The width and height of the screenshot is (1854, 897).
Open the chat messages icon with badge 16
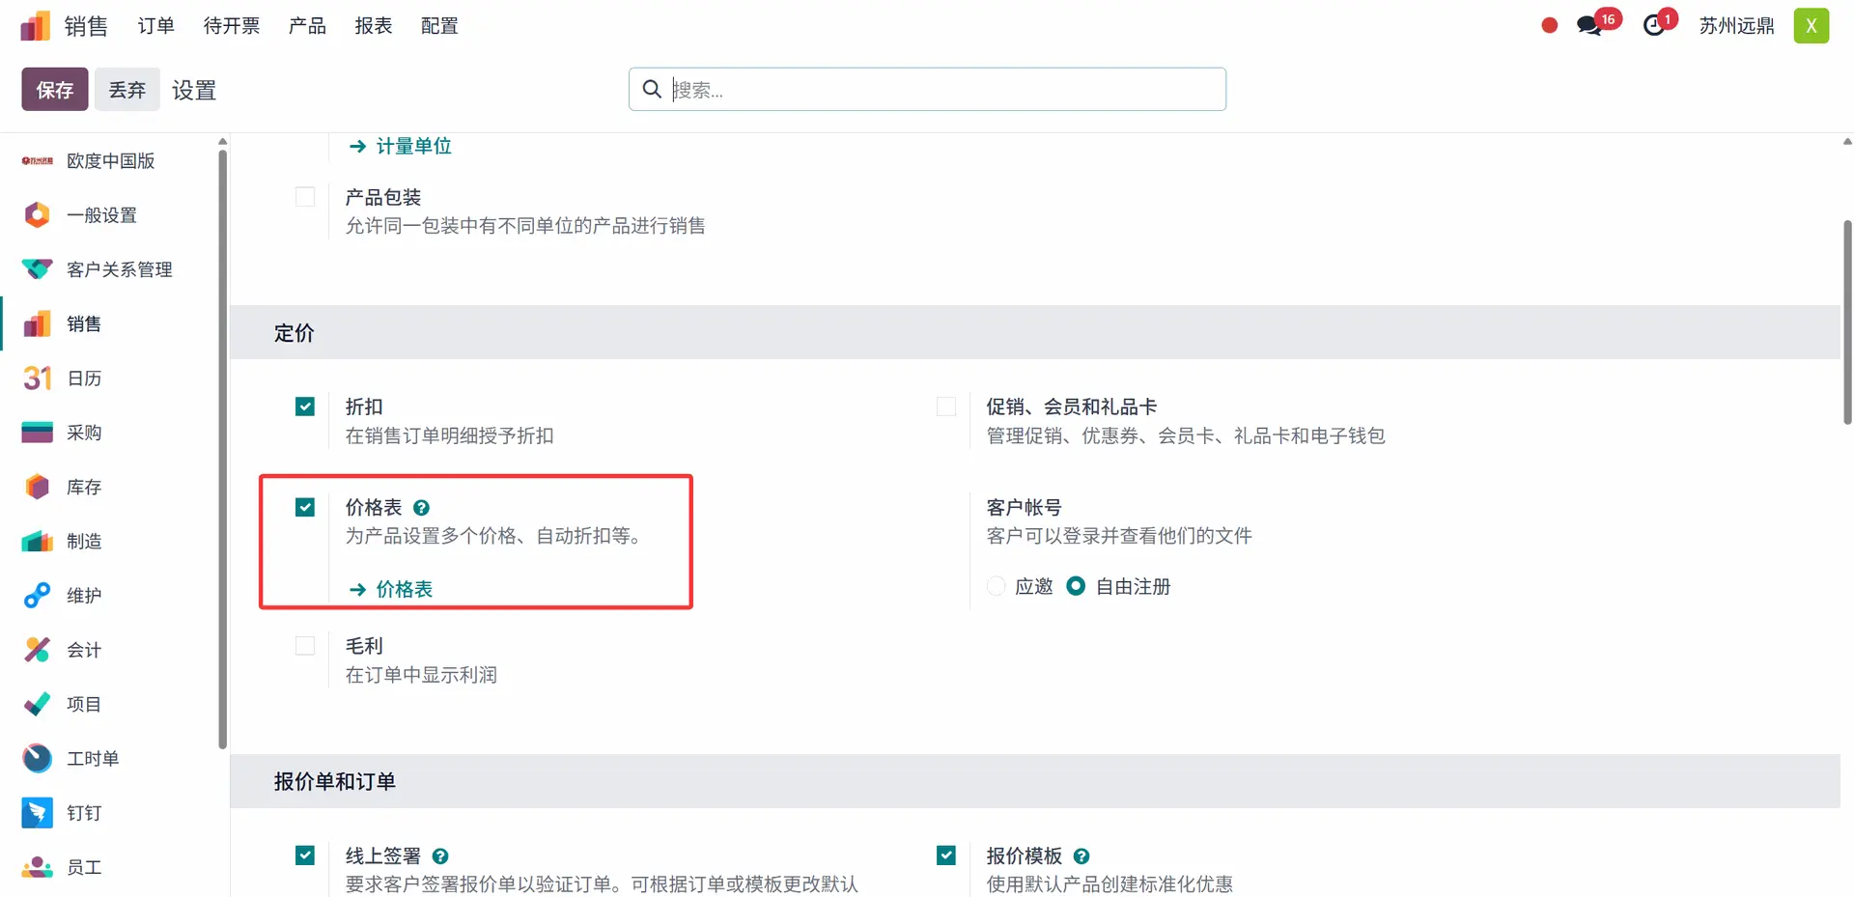1589,26
